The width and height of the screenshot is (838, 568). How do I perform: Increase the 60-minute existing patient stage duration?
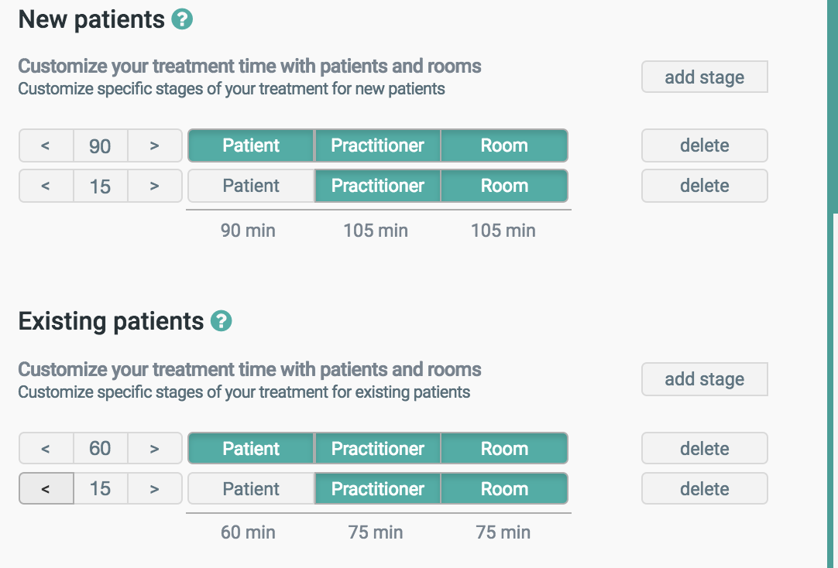[155, 449]
